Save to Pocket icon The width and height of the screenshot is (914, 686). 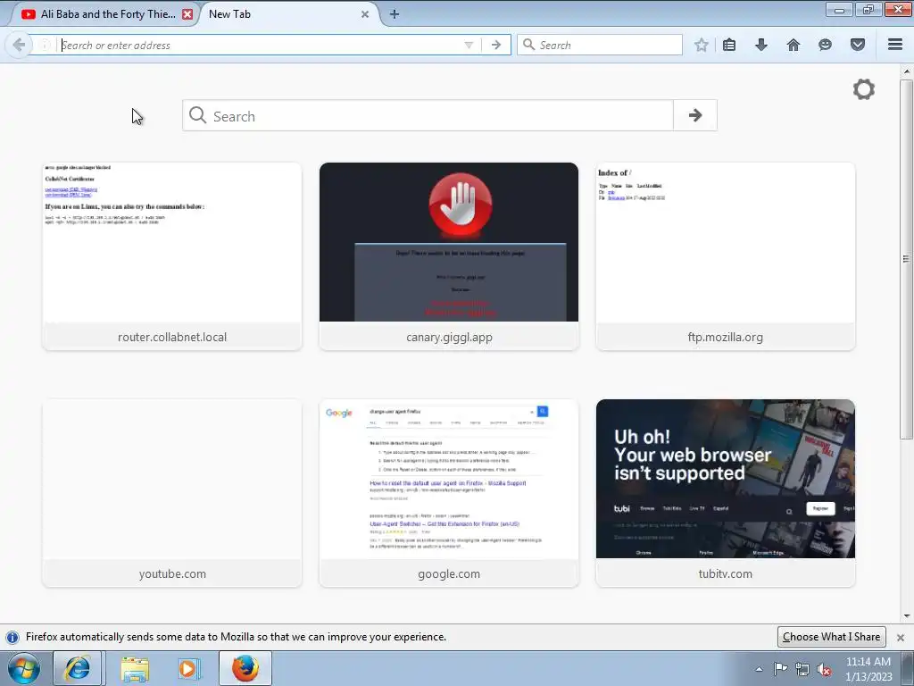pos(858,45)
